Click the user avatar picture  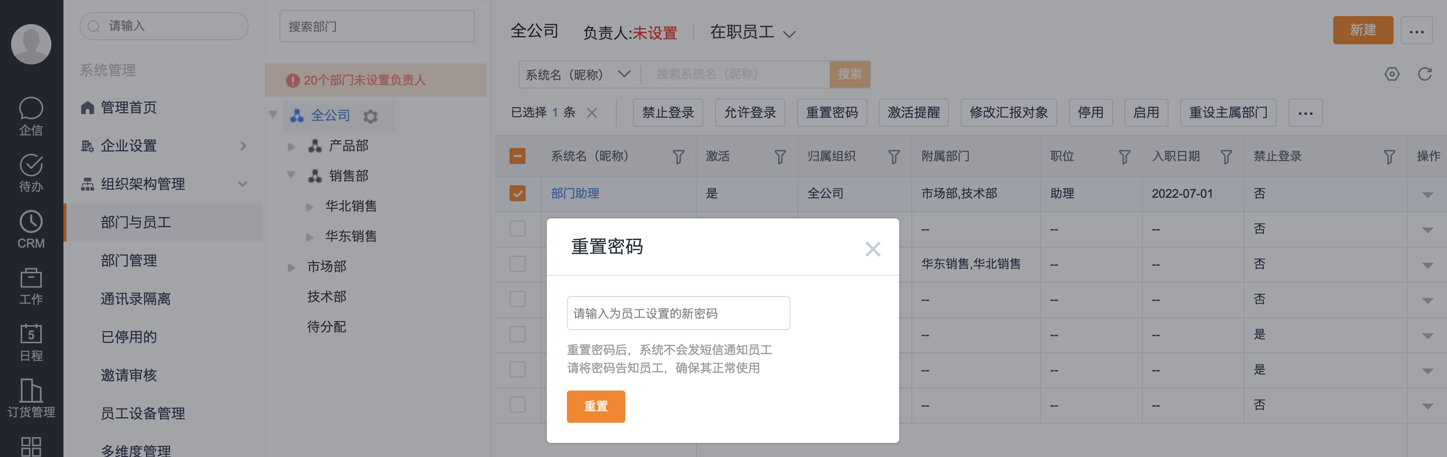point(31,44)
